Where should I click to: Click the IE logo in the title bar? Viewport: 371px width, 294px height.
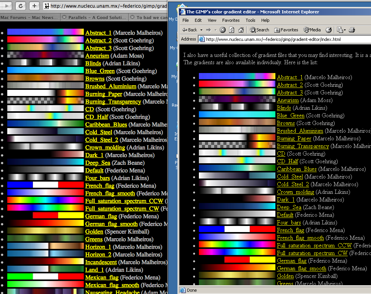(x=182, y=11)
